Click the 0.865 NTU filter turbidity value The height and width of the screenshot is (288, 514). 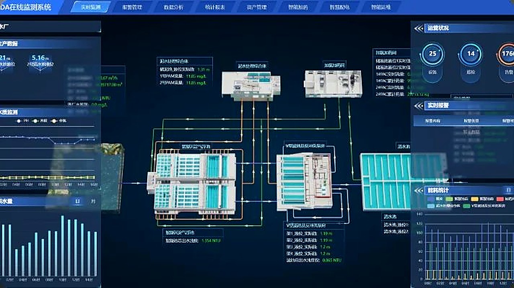pos(333,260)
